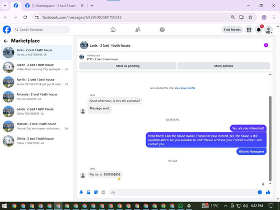Click the Find friends button
The image size is (280, 210).
click(x=232, y=30)
